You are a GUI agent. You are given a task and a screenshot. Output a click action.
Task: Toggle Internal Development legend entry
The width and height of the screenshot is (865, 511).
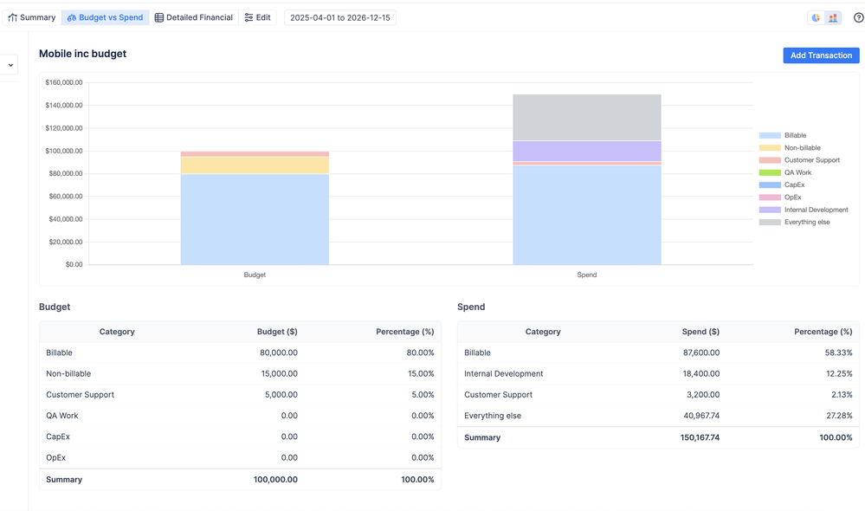point(804,210)
